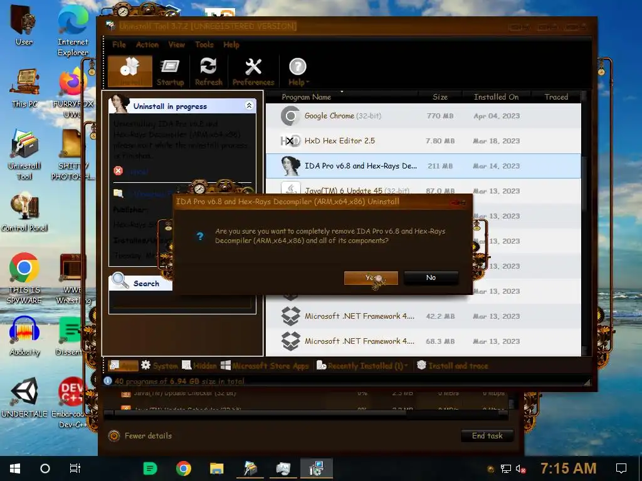Click No in the uninstall dialog
Screen dimensions: 642x481
(x=431, y=277)
